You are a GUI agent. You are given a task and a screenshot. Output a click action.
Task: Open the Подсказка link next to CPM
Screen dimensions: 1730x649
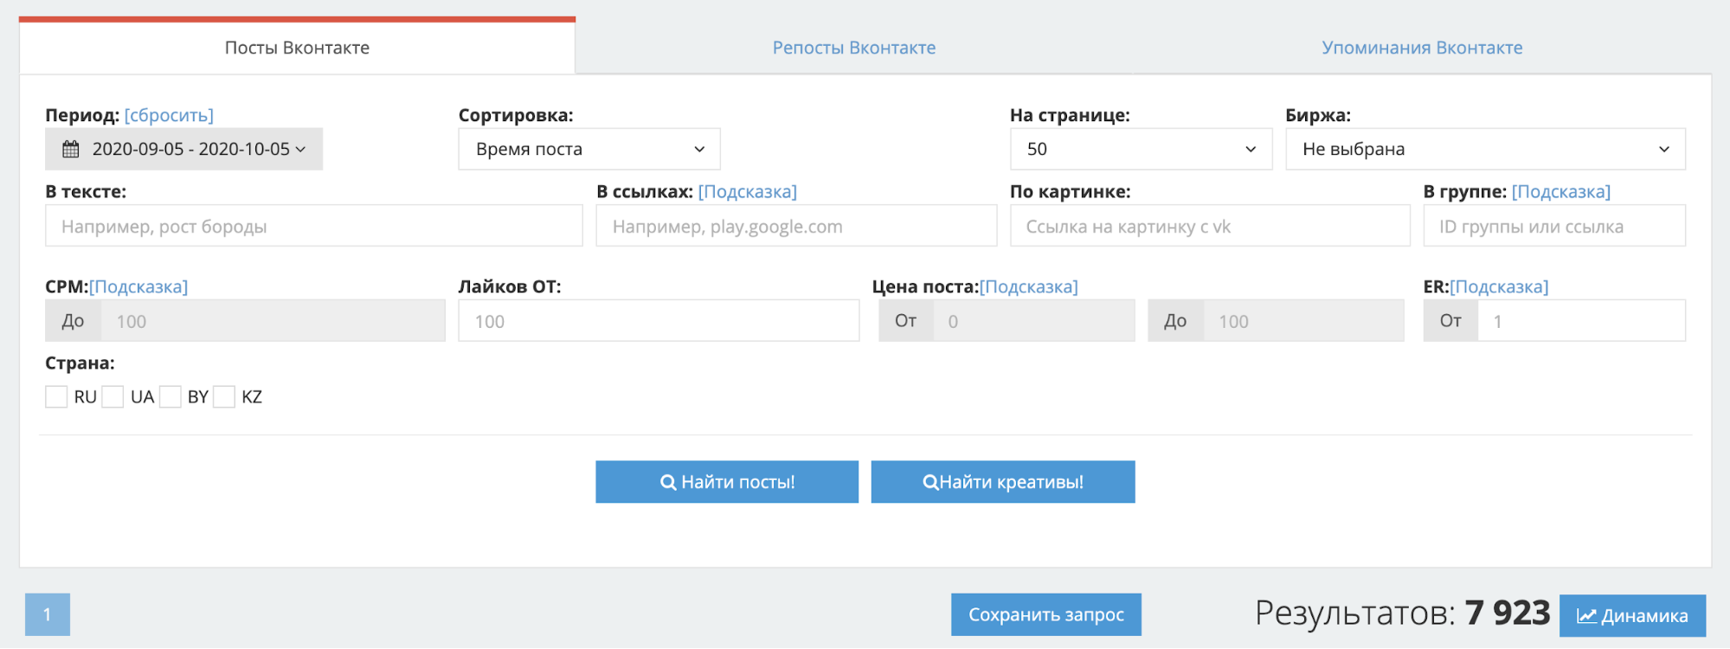tap(138, 286)
